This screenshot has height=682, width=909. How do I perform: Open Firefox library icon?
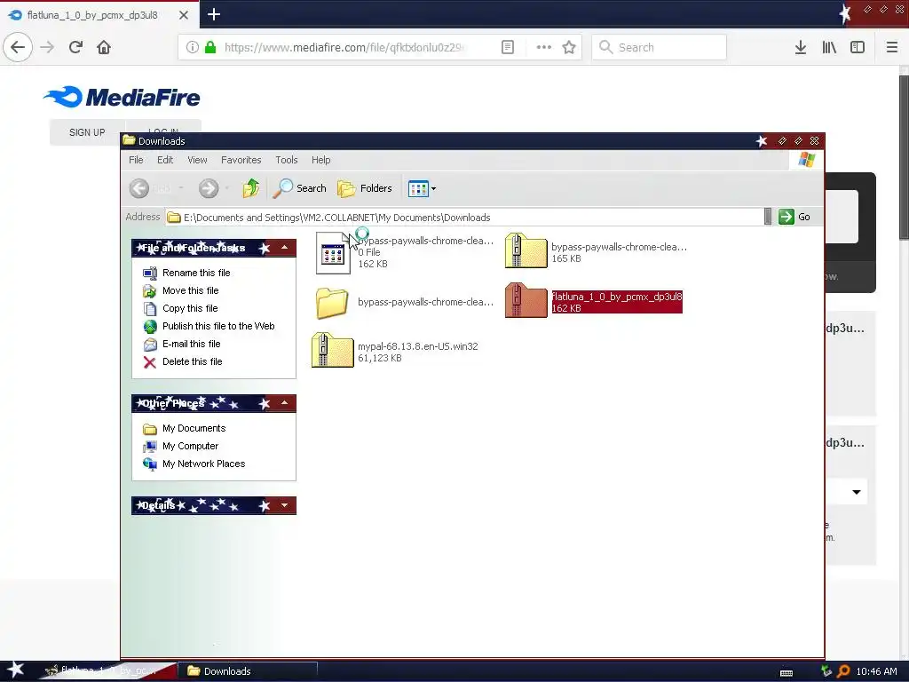(x=829, y=47)
